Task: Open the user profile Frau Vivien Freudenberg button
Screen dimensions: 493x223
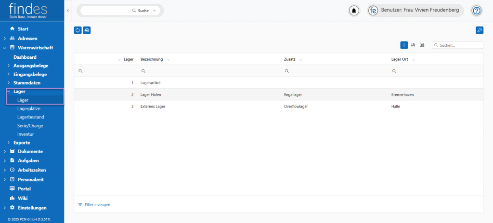Action: tap(415, 11)
